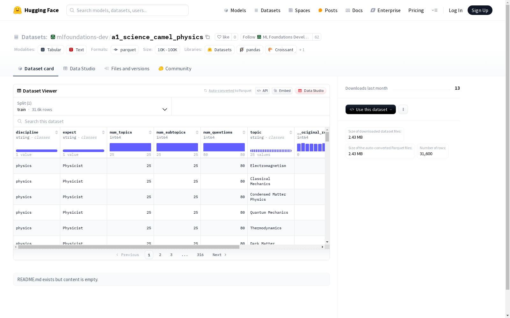
Task: Go to Datasets in top navigation
Action: point(267,10)
